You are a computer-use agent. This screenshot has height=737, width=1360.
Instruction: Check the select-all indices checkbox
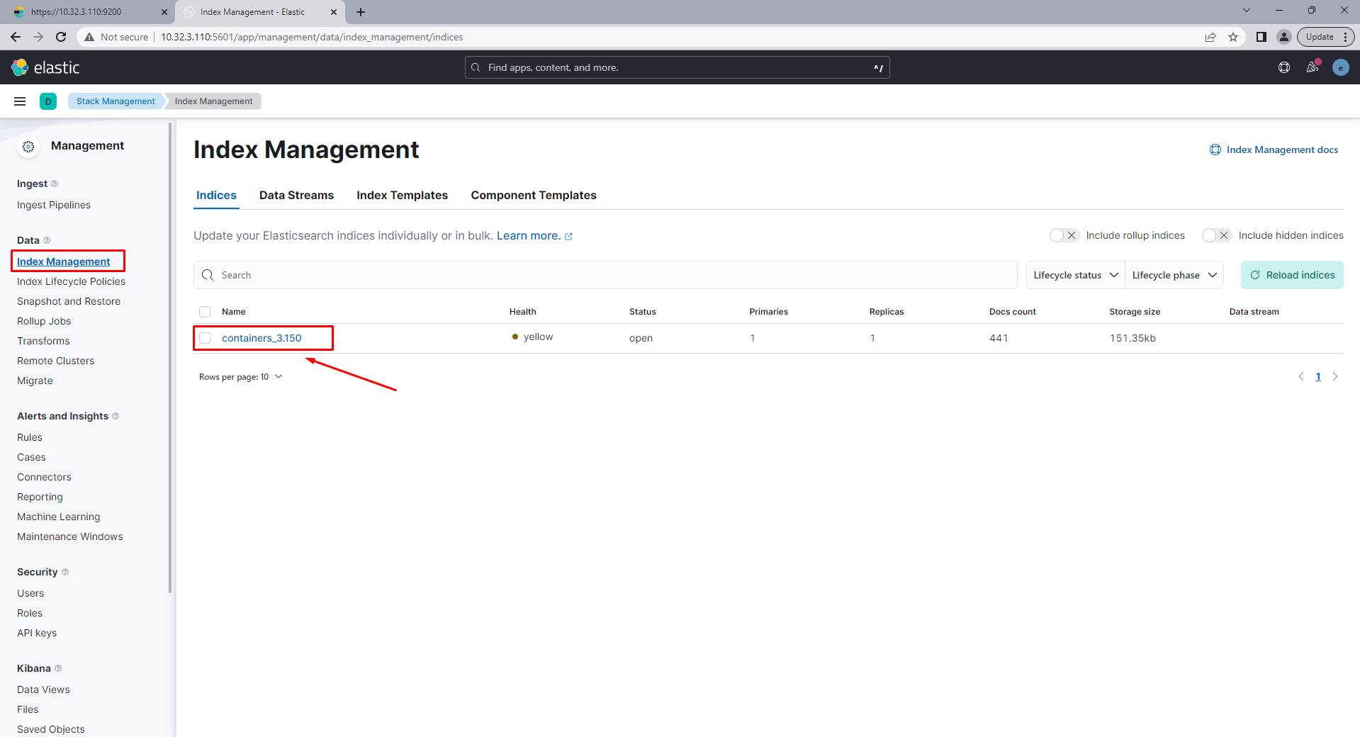pos(205,312)
